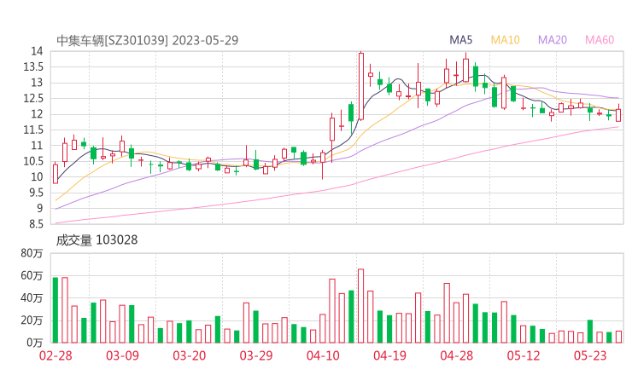Click the 20万 volume axis label
Viewport: 632px width, 375px height.
click(32, 320)
